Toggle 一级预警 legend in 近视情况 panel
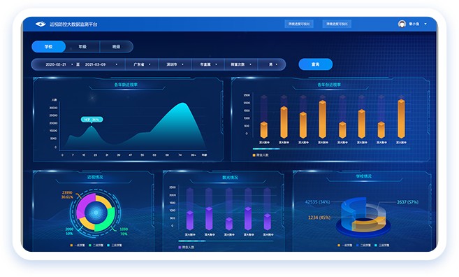The height and width of the screenshot is (277, 459). [78, 246]
